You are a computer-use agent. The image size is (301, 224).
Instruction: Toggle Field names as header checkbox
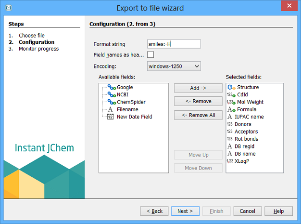pyautogui.click(x=150, y=55)
